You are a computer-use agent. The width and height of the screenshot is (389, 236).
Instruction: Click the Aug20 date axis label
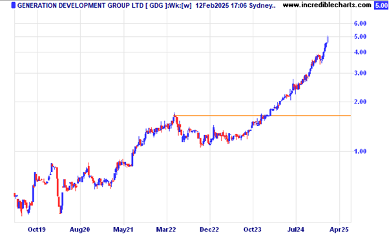pos(79,230)
